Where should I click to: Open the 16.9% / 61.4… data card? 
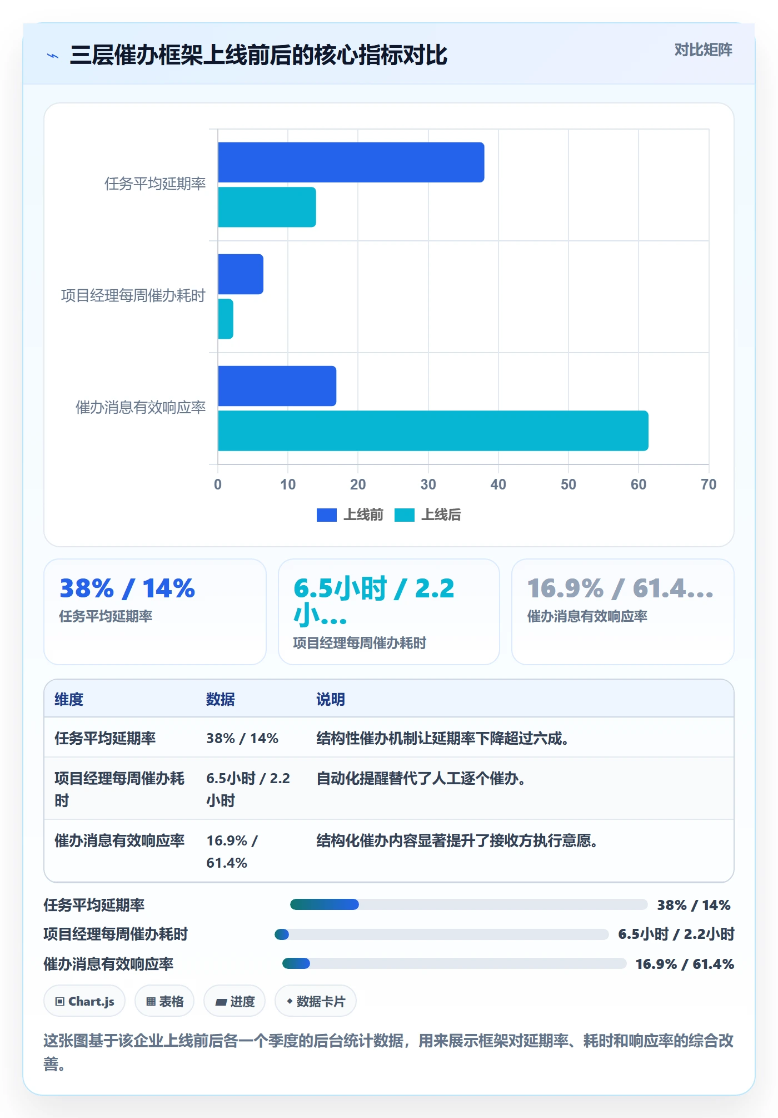(x=623, y=612)
